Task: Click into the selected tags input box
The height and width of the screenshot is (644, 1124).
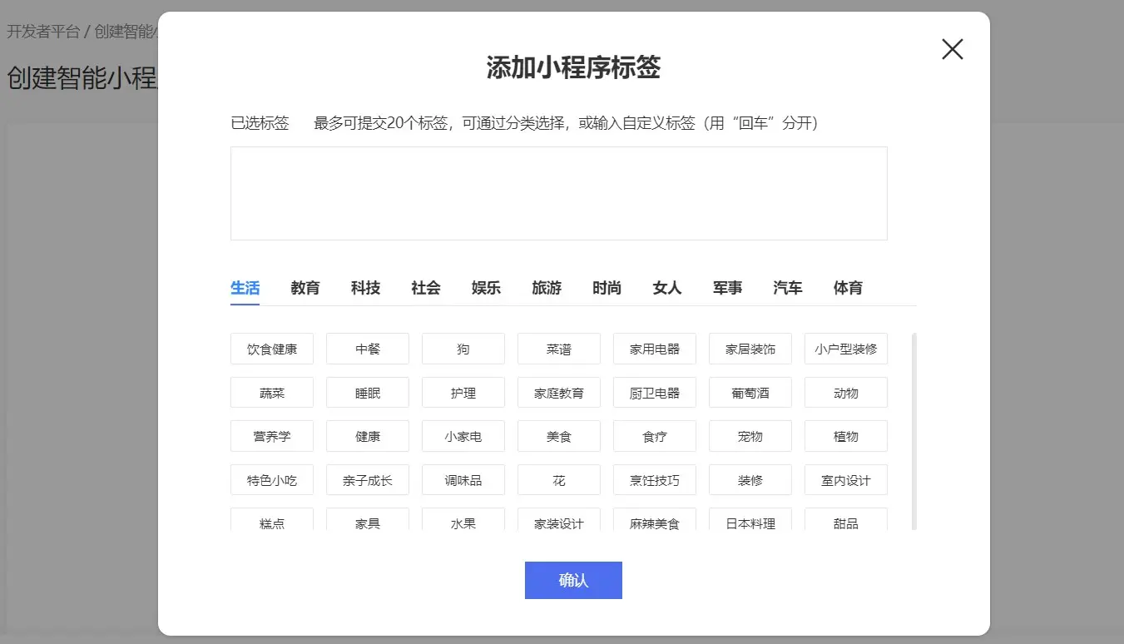Action: click(x=558, y=193)
